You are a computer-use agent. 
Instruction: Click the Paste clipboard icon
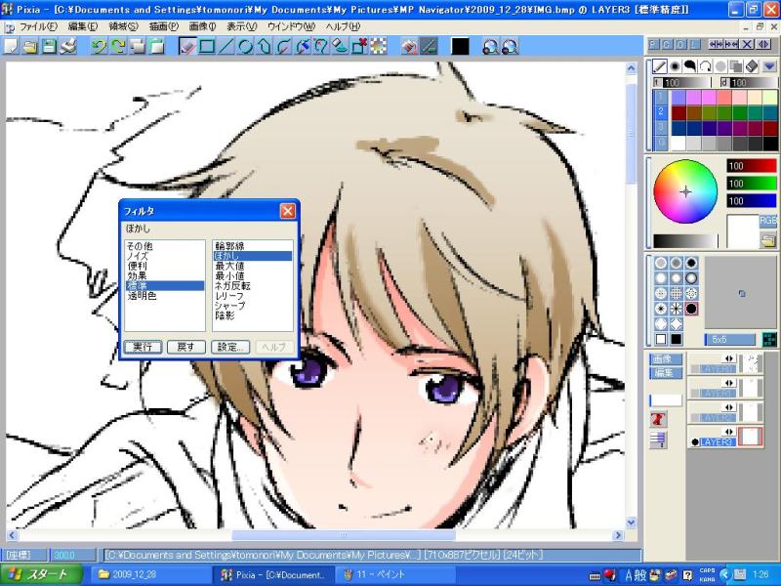tap(157, 47)
